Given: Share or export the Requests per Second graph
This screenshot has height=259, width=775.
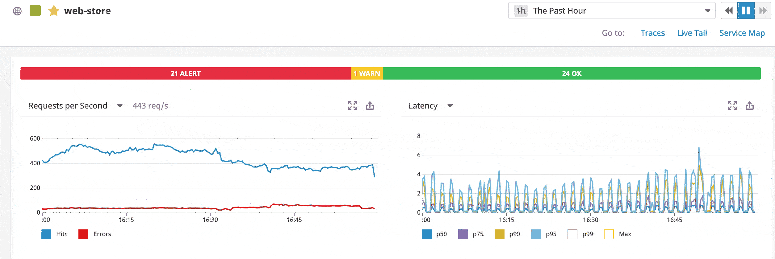Looking at the screenshot, I should tap(370, 105).
